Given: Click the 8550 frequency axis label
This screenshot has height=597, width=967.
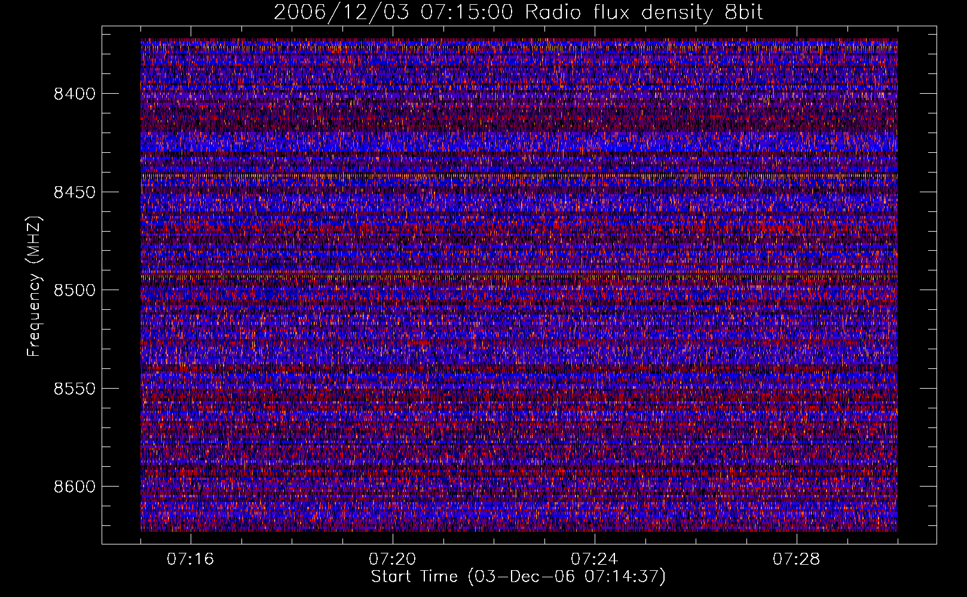Looking at the screenshot, I should (x=75, y=389).
